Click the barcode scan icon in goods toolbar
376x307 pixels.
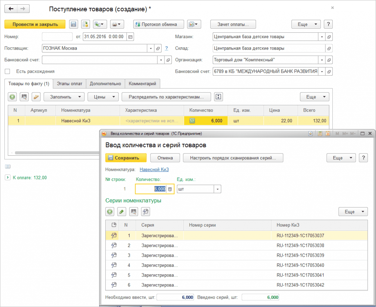24,97
